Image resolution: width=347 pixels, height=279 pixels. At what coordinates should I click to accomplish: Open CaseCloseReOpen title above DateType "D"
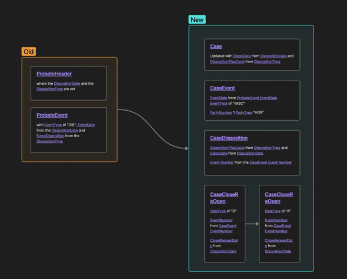[224, 198]
